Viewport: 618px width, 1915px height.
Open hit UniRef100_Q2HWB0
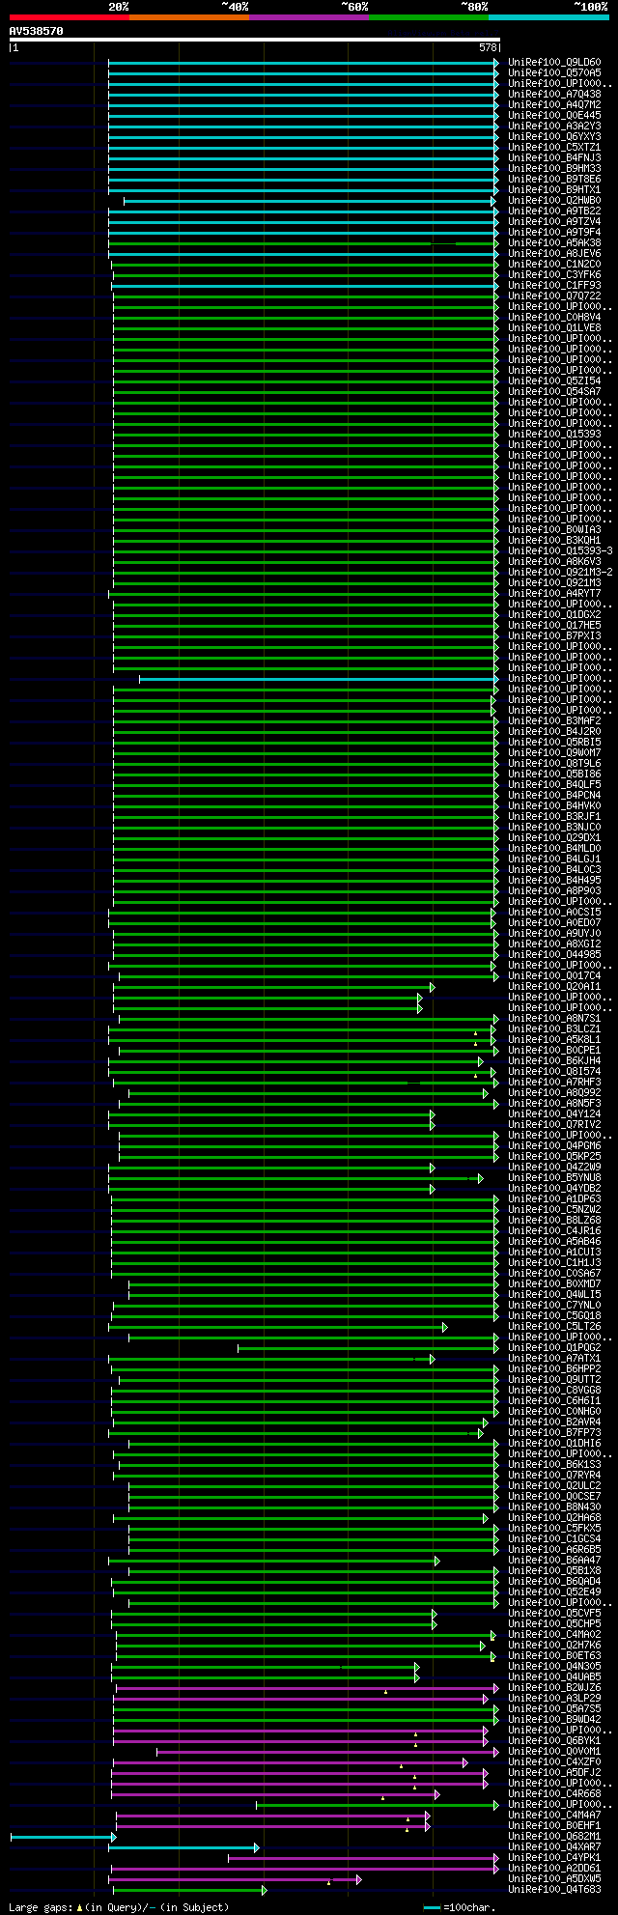[x=554, y=201]
